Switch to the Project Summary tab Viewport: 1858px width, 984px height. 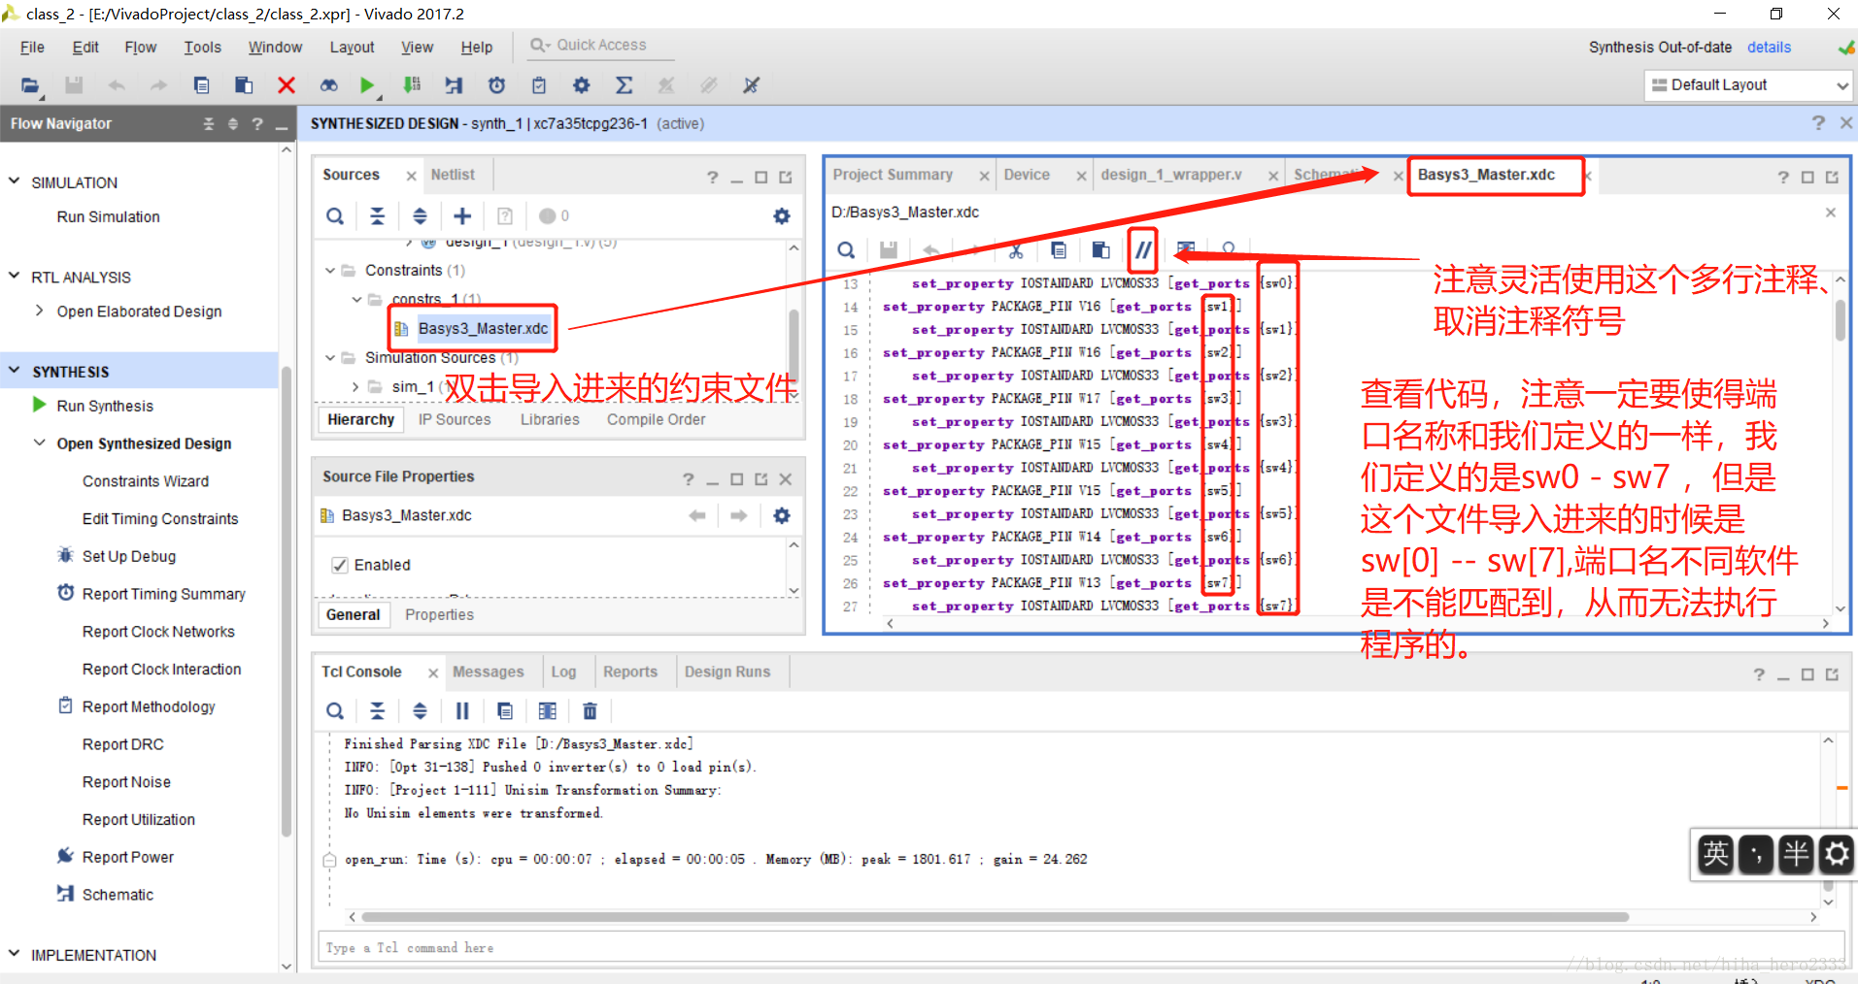893,175
